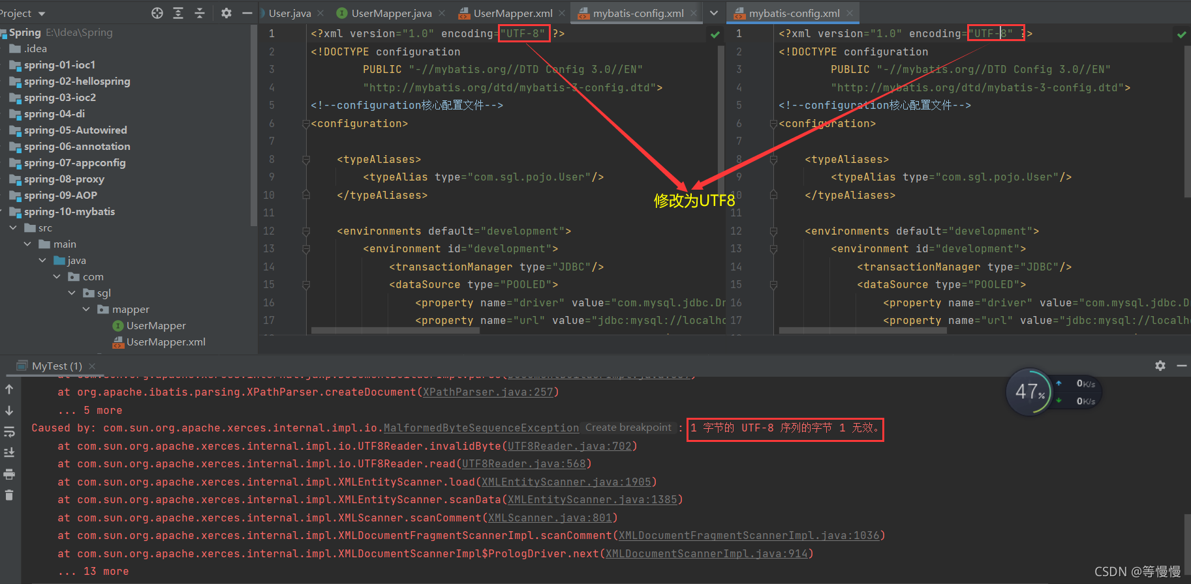Image resolution: width=1191 pixels, height=584 pixels.
Task: Click the locate opened file crosshair icon
Action: (157, 13)
